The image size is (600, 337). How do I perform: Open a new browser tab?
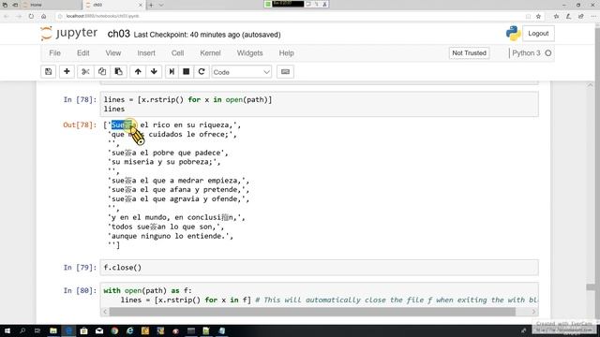[151, 5]
